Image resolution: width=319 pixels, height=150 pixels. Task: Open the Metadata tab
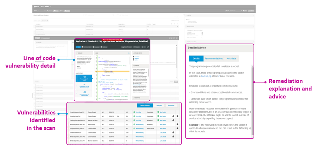click(x=232, y=59)
